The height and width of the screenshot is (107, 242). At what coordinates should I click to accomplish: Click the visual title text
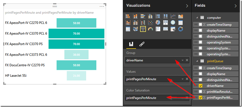pos(49,13)
